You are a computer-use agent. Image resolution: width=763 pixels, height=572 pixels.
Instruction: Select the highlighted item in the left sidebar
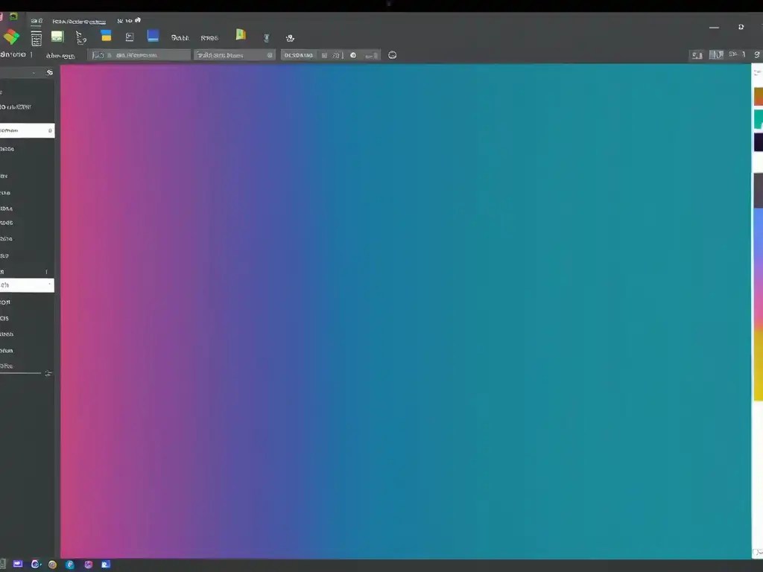[x=22, y=130]
